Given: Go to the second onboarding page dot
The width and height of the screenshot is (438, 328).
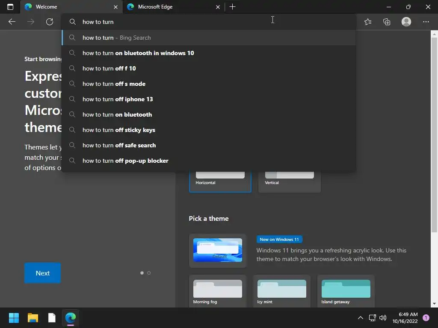Looking at the screenshot, I should pyautogui.click(x=149, y=273).
